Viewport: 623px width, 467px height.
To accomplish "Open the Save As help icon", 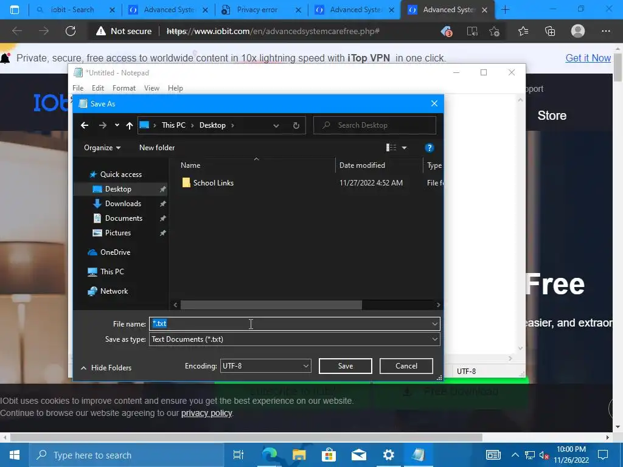I will (429, 148).
